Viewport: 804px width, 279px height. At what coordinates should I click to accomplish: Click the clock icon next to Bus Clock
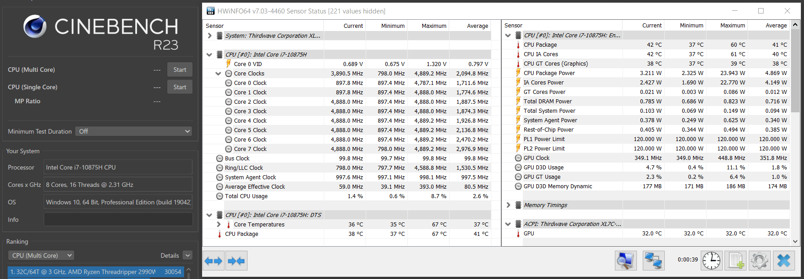click(220, 159)
